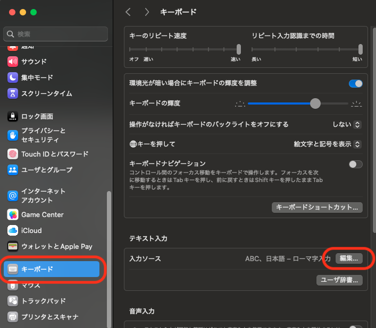Click the 検索 search field
The width and height of the screenshot is (376, 328).
[x=56, y=34]
